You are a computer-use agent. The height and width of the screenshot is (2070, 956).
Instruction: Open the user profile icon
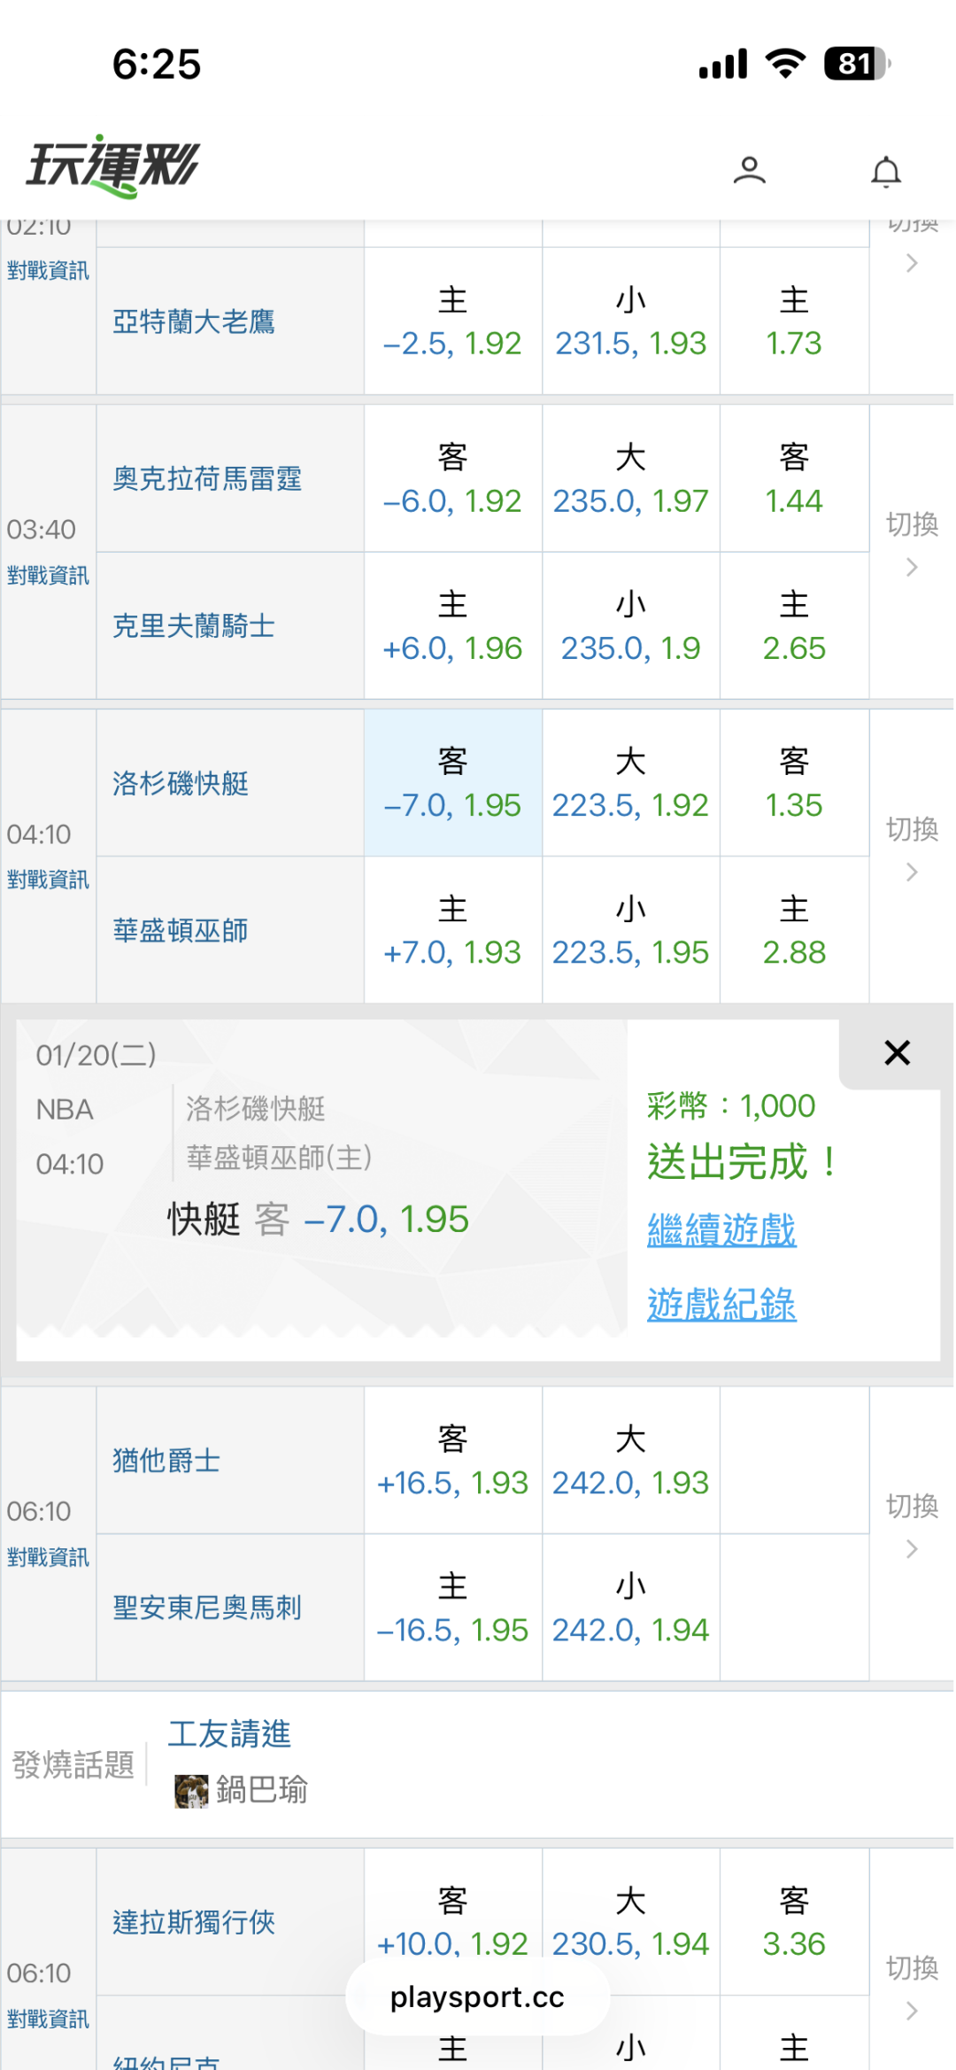click(749, 170)
